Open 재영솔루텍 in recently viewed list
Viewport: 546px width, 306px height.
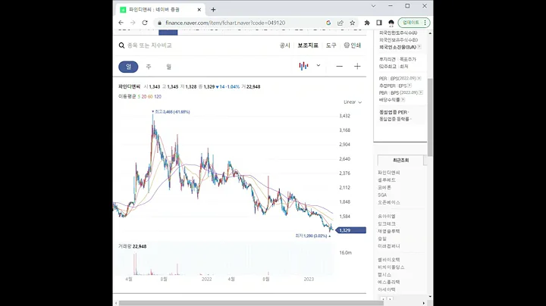tap(389, 231)
